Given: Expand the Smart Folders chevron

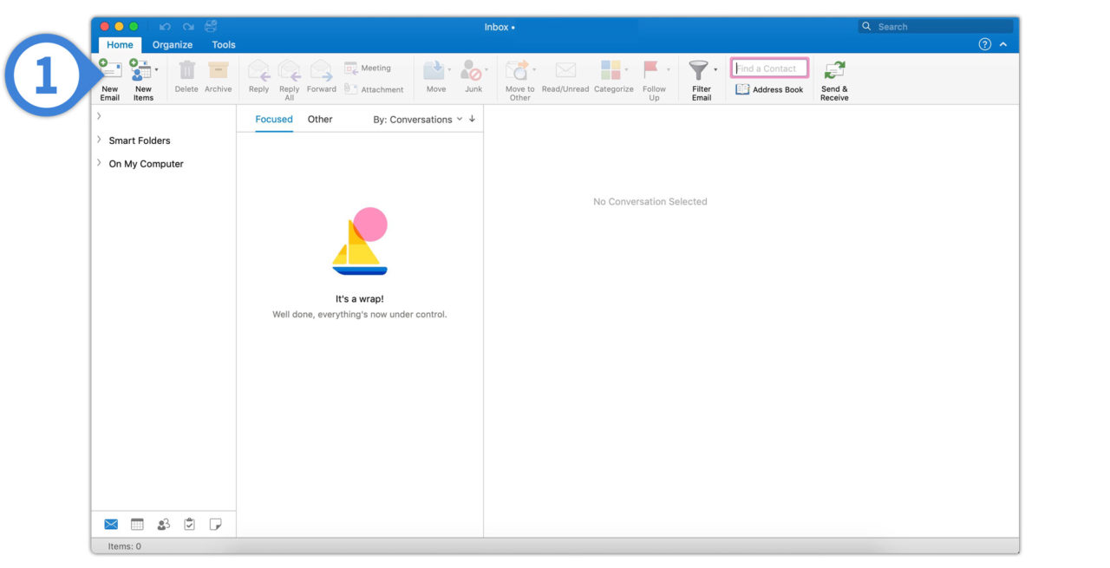Looking at the screenshot, I should coord(99,140).
